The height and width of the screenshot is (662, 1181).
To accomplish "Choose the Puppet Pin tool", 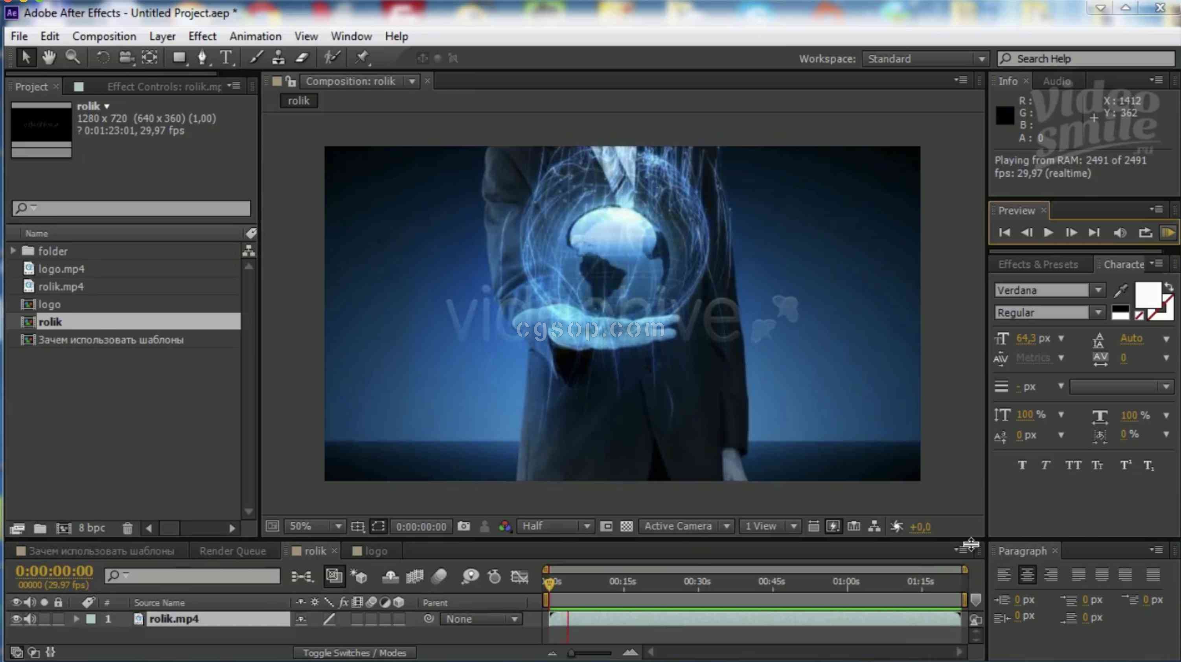I will pos(362,58).
